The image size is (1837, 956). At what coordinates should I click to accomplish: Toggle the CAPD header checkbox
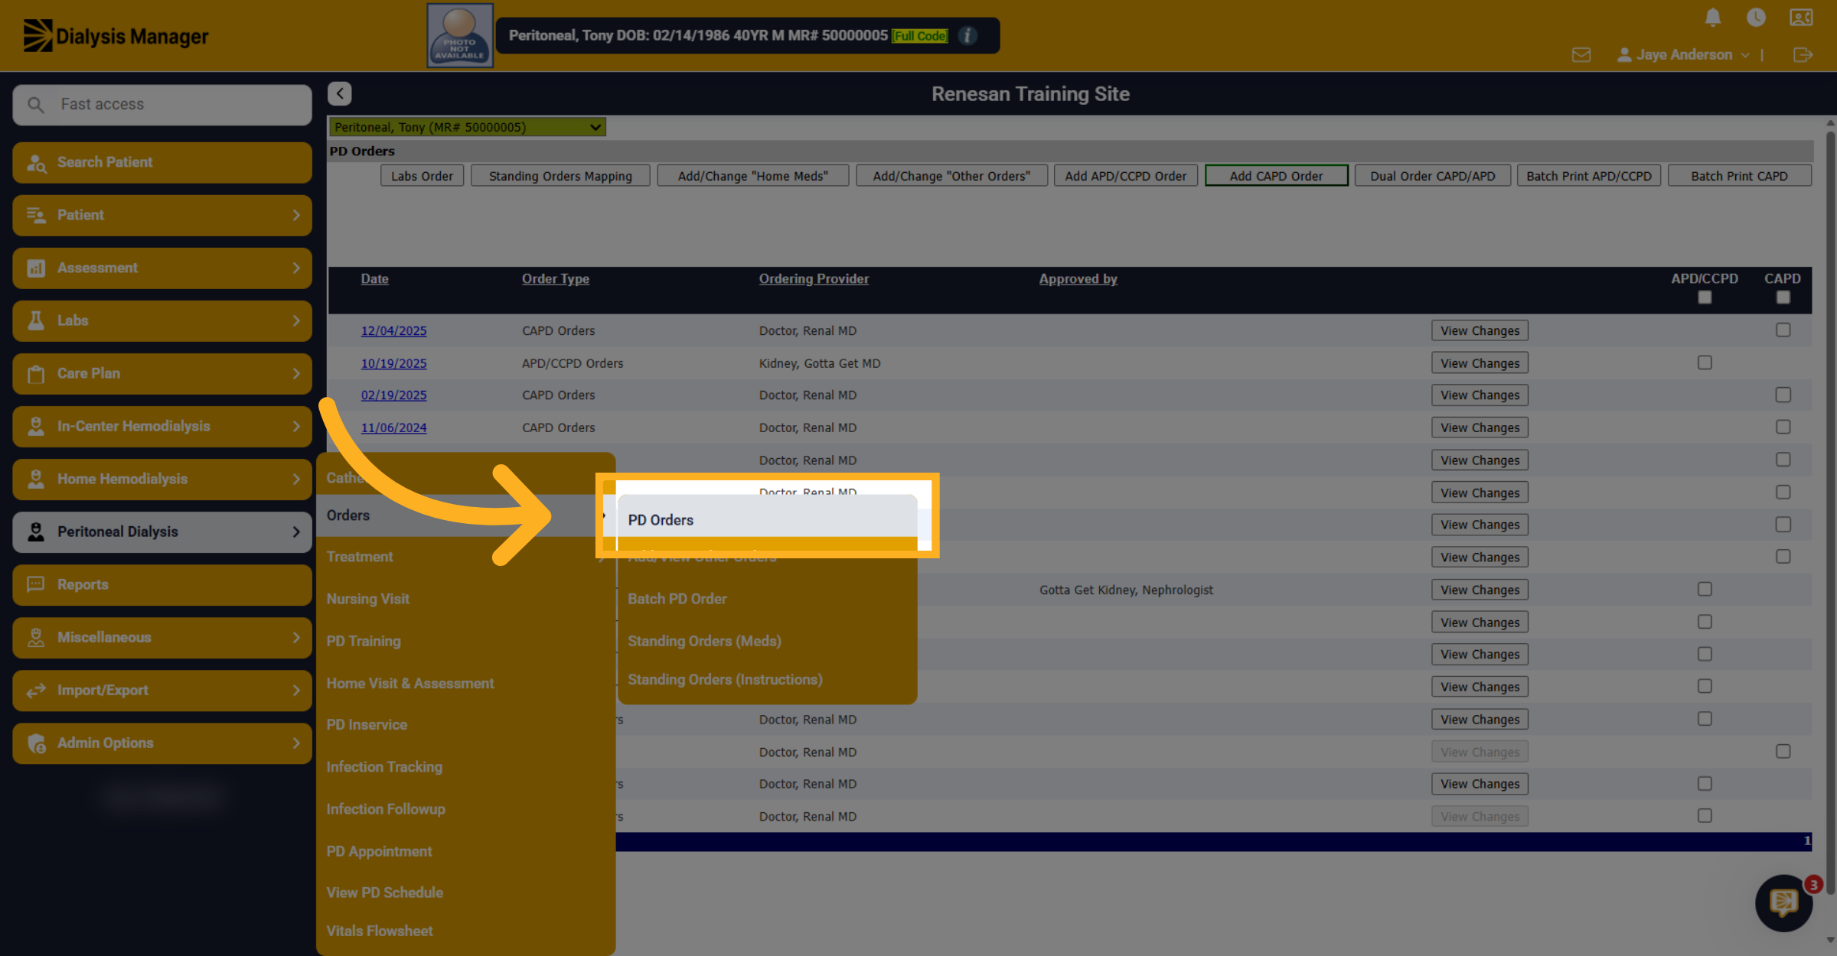pos(1783,298)
